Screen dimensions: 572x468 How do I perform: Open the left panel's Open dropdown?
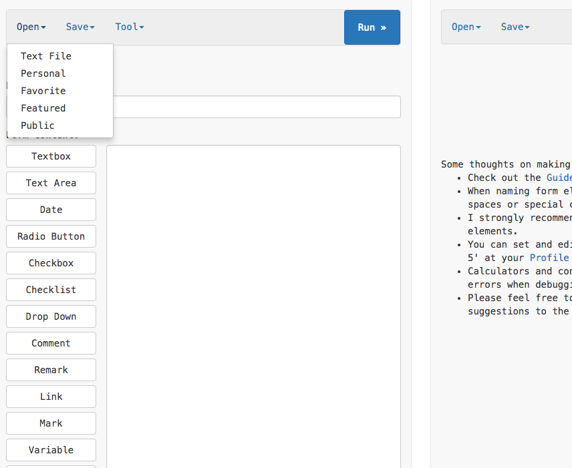[x=31, y=27]
